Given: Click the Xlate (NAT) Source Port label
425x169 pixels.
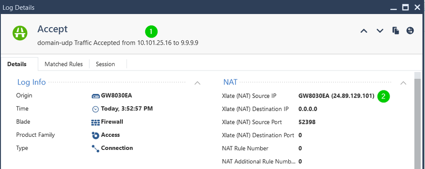Looking at the screenshot, I should [x=252, y=122].
